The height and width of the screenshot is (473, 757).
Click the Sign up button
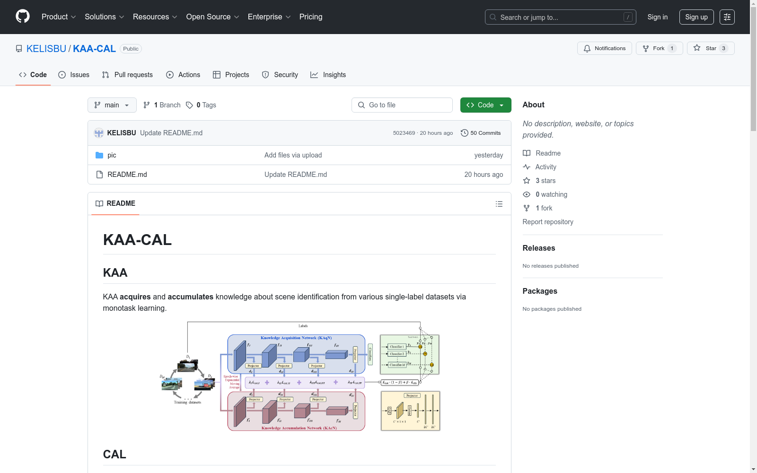pyautogui.click(x=696, y=17)
